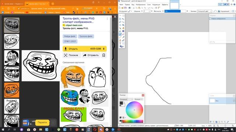Toggle the Colors window button
Screen dimensions: 236x132
(x=228, y=4)
